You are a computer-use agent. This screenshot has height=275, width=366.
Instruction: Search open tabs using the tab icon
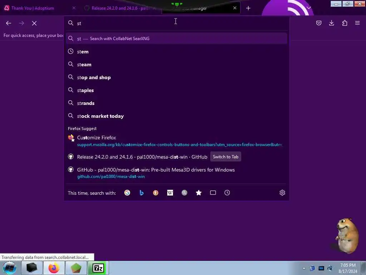[x=213, y=193]
